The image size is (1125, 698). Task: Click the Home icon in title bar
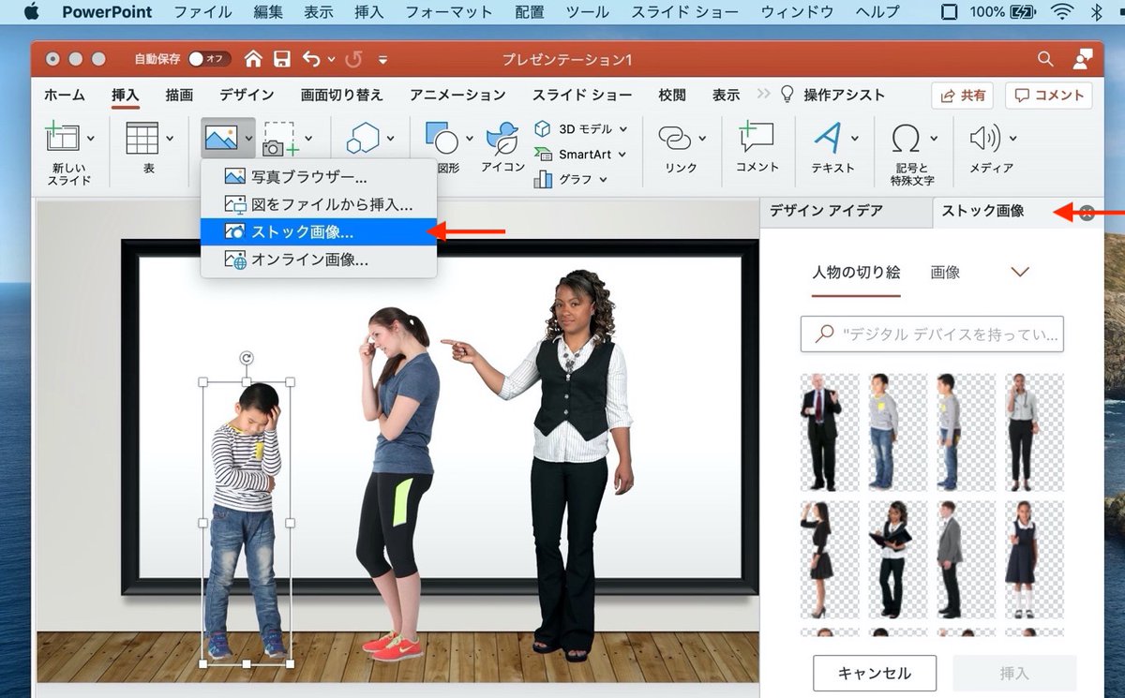(x=253, y=59)
